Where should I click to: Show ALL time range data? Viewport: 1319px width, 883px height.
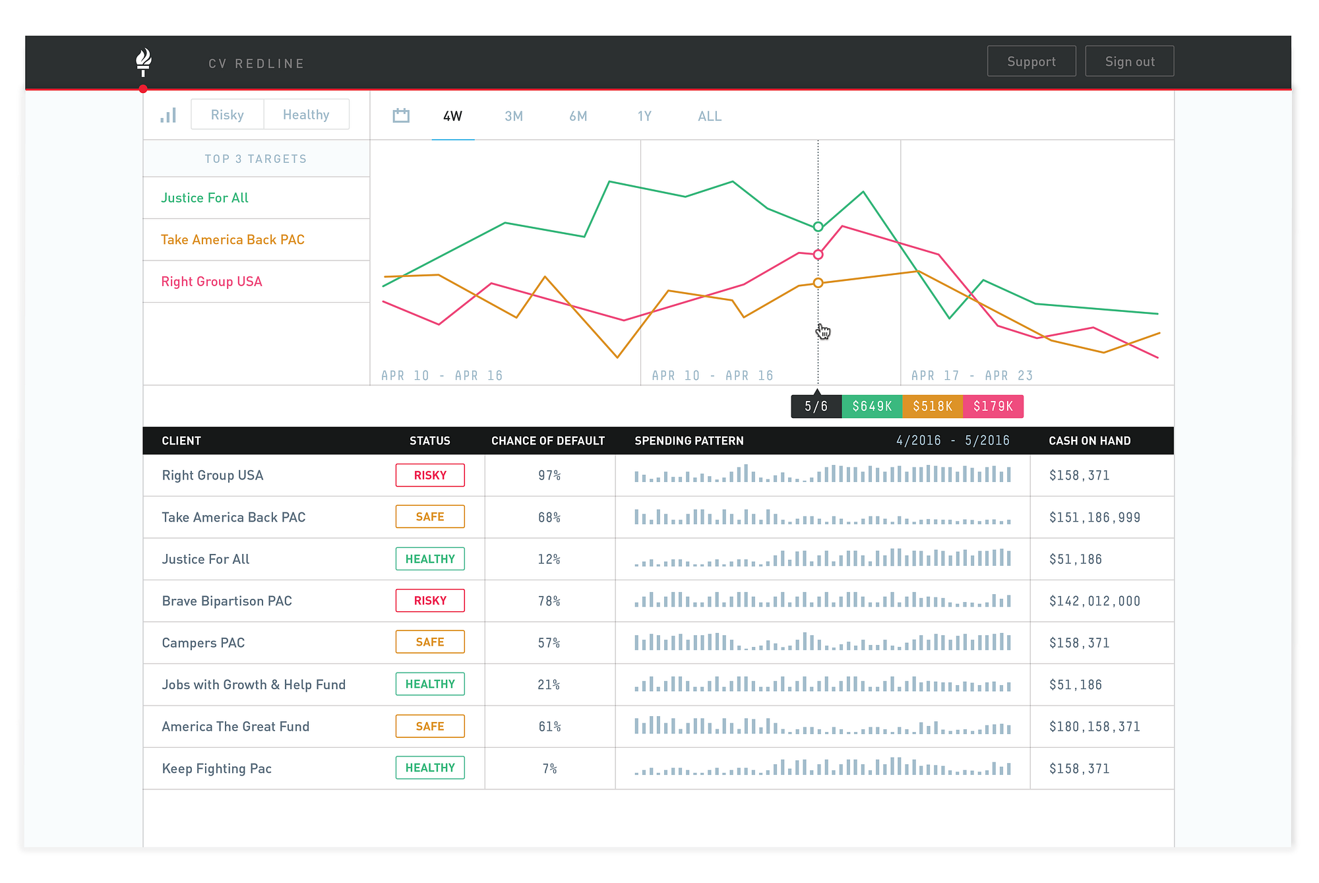710,117
